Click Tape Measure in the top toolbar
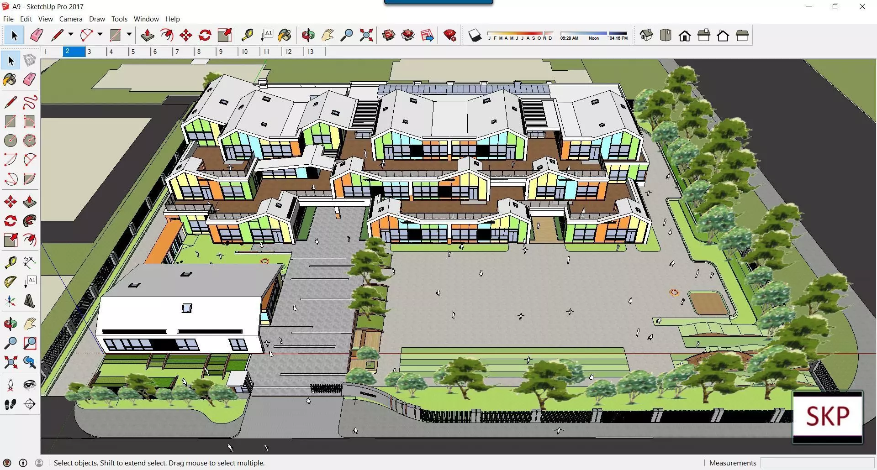This screenshot has height=470, width=877. [247, 35]
